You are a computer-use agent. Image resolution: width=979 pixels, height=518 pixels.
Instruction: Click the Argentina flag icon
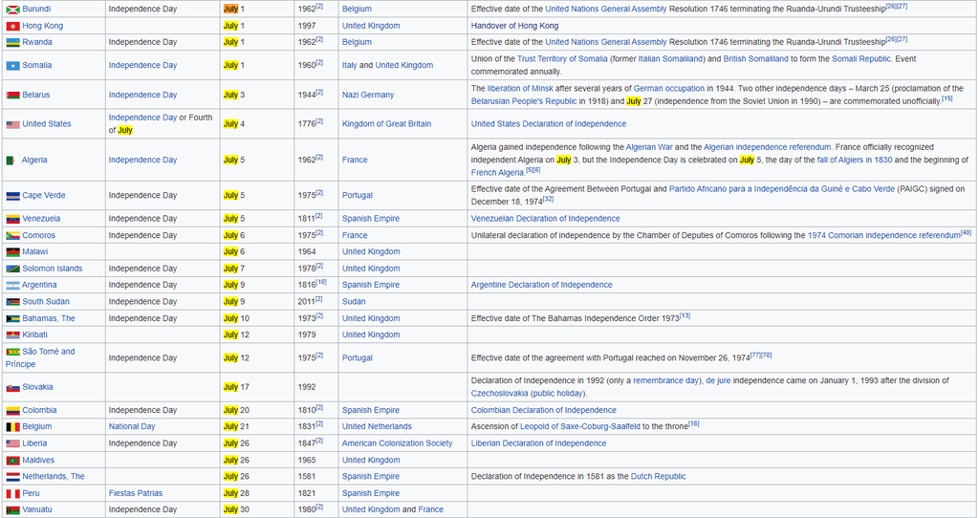tap(12, 285)
